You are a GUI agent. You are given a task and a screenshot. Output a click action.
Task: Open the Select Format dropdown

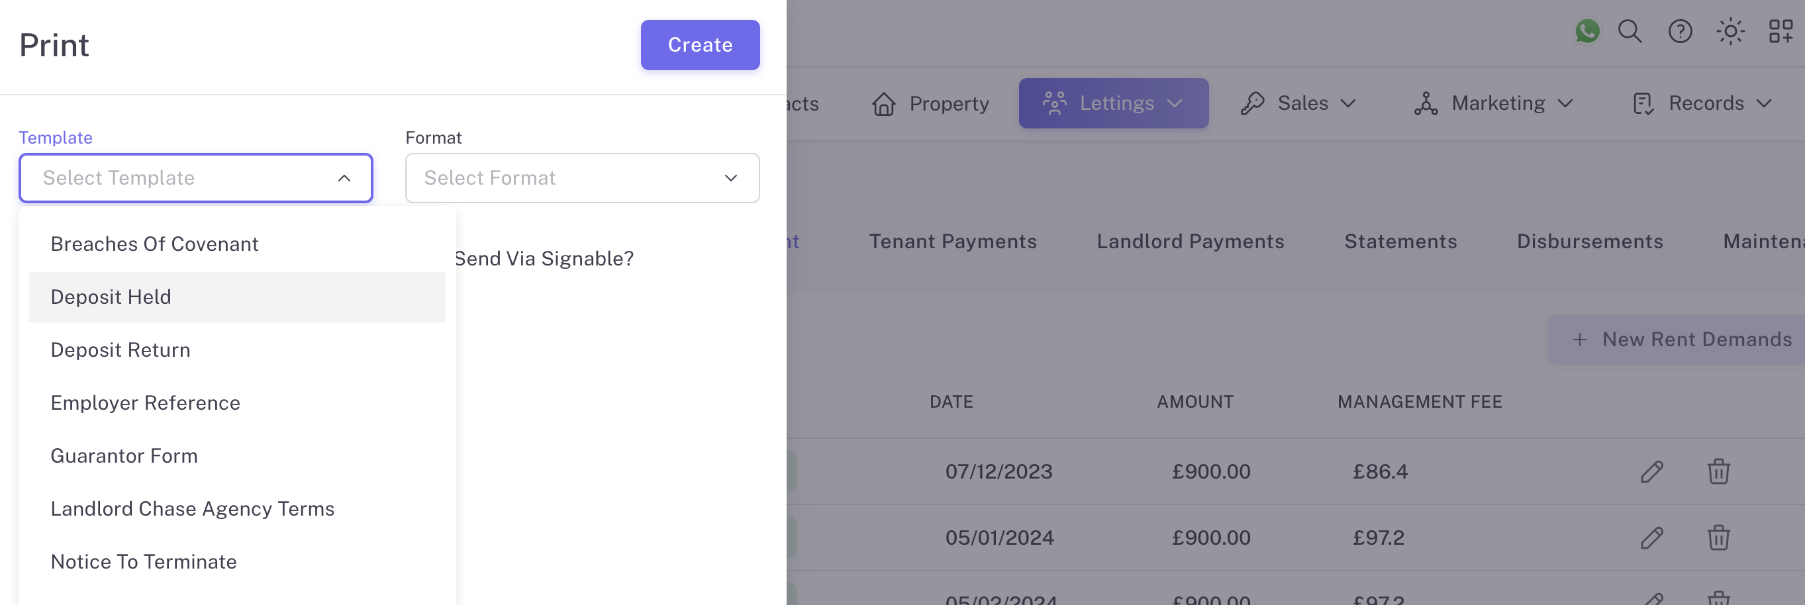pos(581,179)
